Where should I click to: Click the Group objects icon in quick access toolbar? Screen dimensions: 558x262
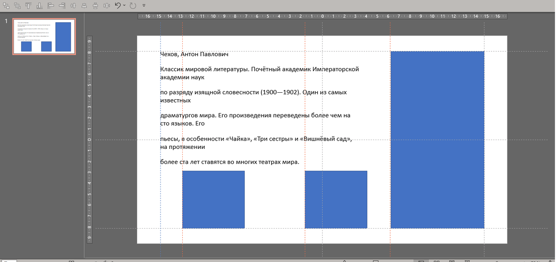click(x=6, y=6)
